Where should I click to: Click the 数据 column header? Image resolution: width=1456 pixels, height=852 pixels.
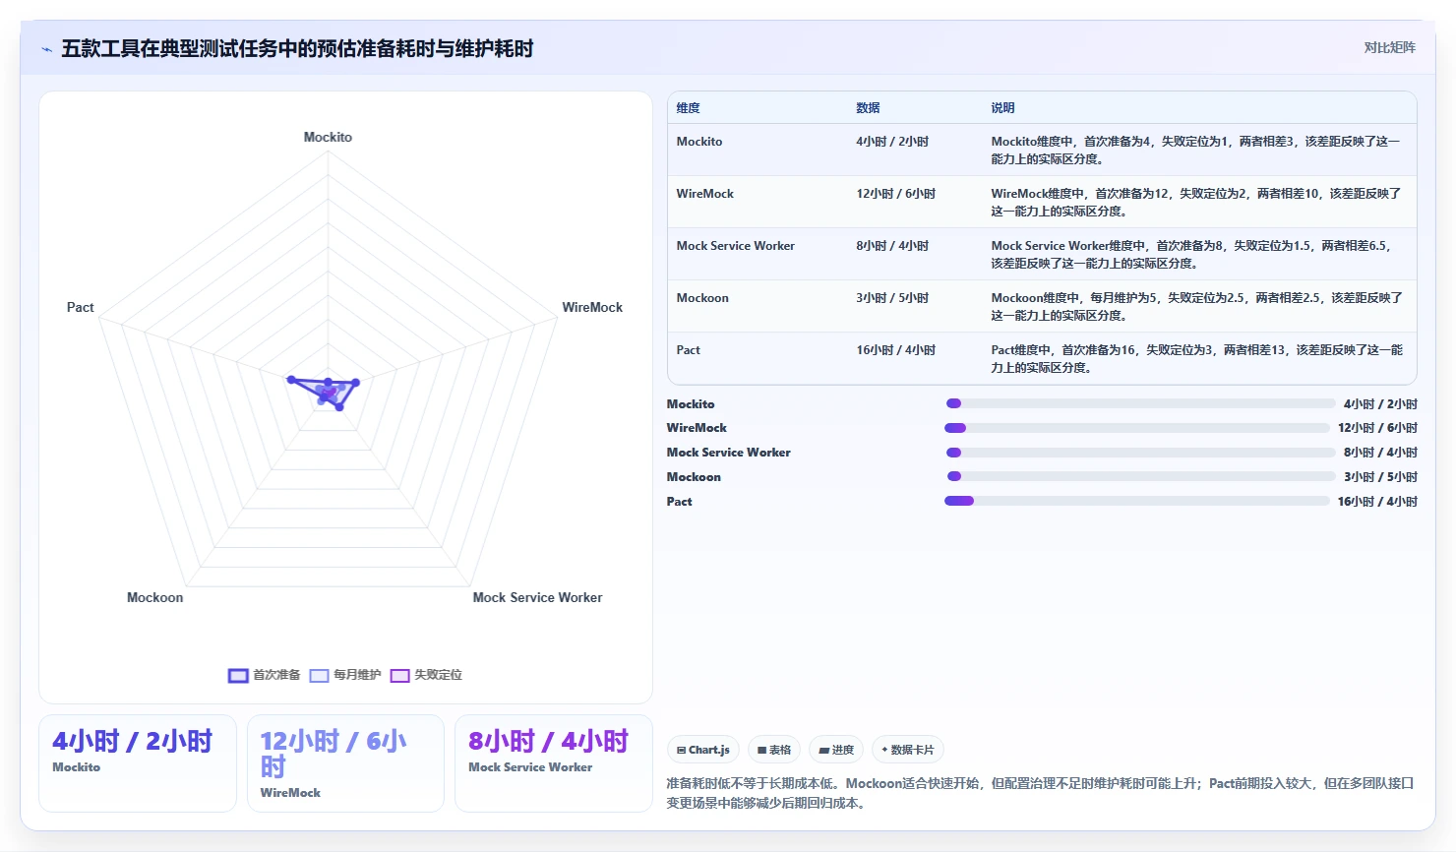[x=868, y=108]
